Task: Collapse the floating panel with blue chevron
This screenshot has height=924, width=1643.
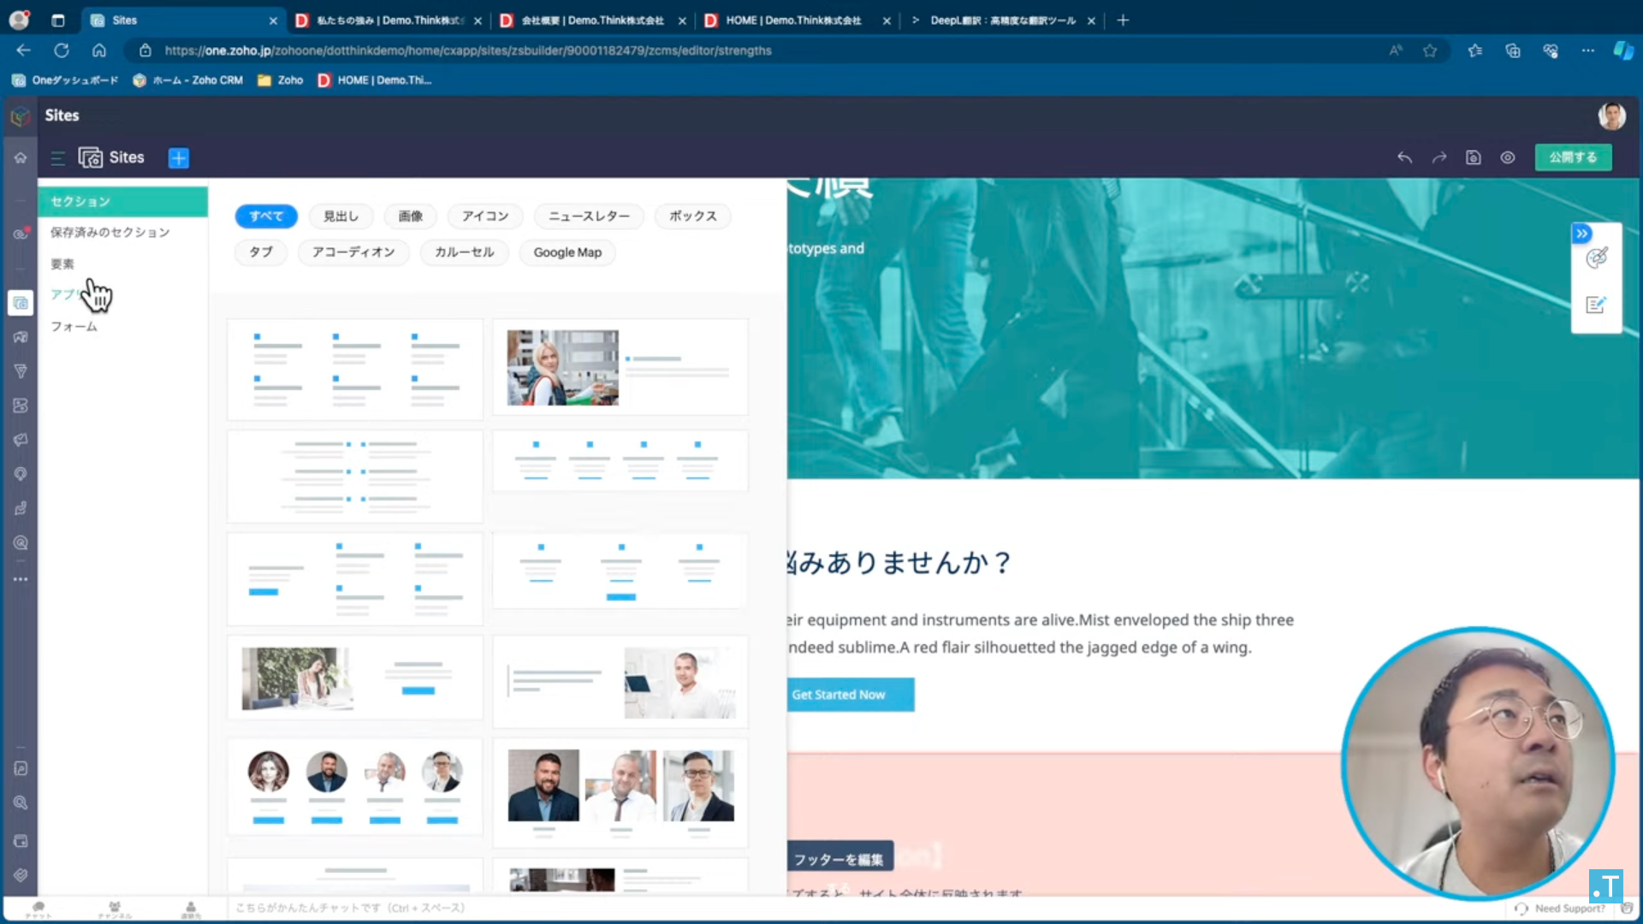Action: pos(1581,233)
